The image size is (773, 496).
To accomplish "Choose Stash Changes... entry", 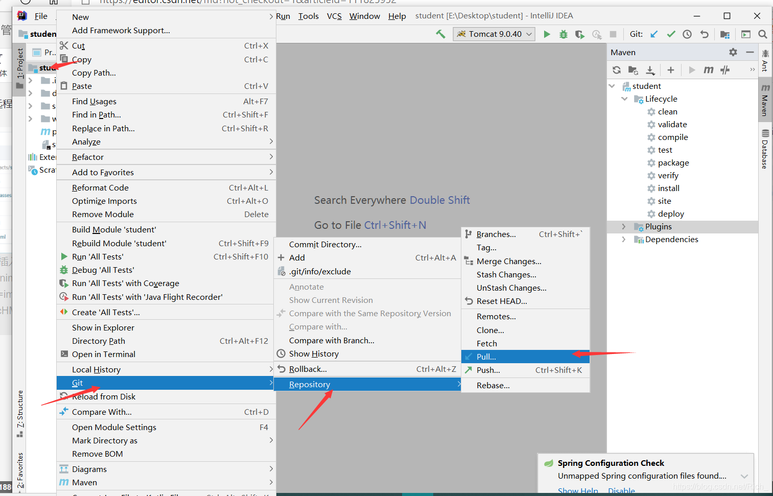I will click(525, 274).
